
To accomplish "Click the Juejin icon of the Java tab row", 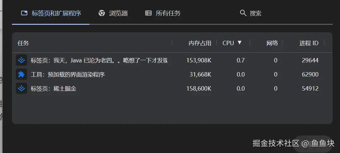I will pos(21,60).
